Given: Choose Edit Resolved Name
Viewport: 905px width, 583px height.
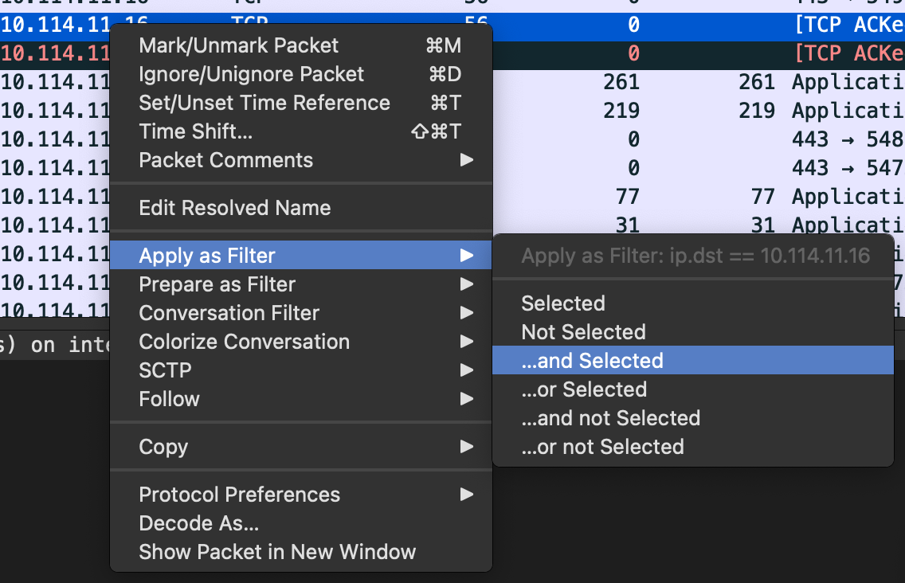Looking at the screenshot, I should tap(234, 208).
